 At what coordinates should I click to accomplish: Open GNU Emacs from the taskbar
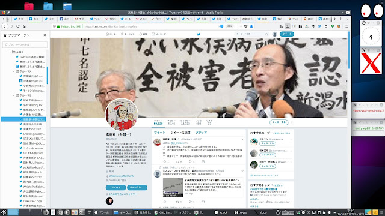coord(163,212)
